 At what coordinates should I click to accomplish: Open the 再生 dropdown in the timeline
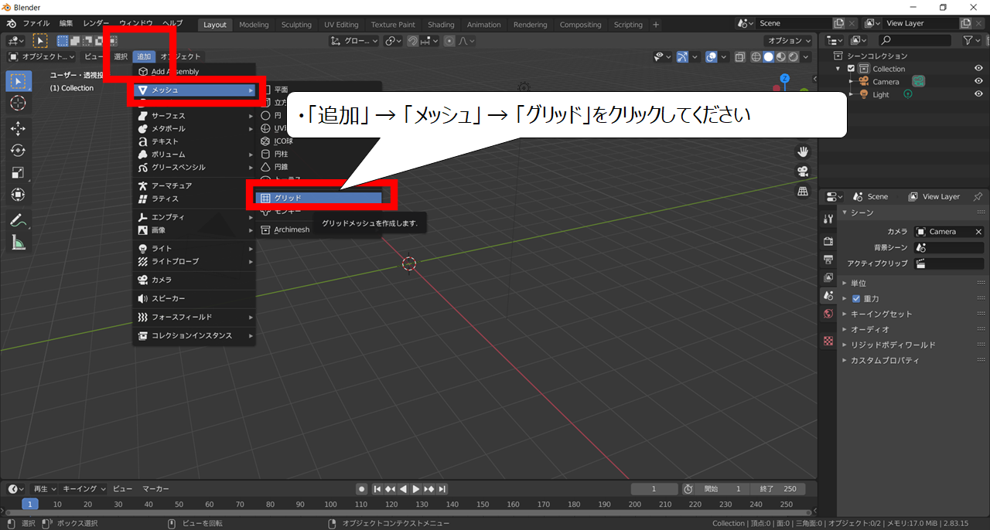coord(44,489)
